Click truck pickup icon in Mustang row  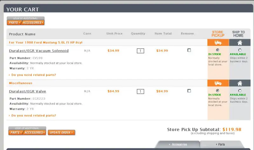coord(218,43)
